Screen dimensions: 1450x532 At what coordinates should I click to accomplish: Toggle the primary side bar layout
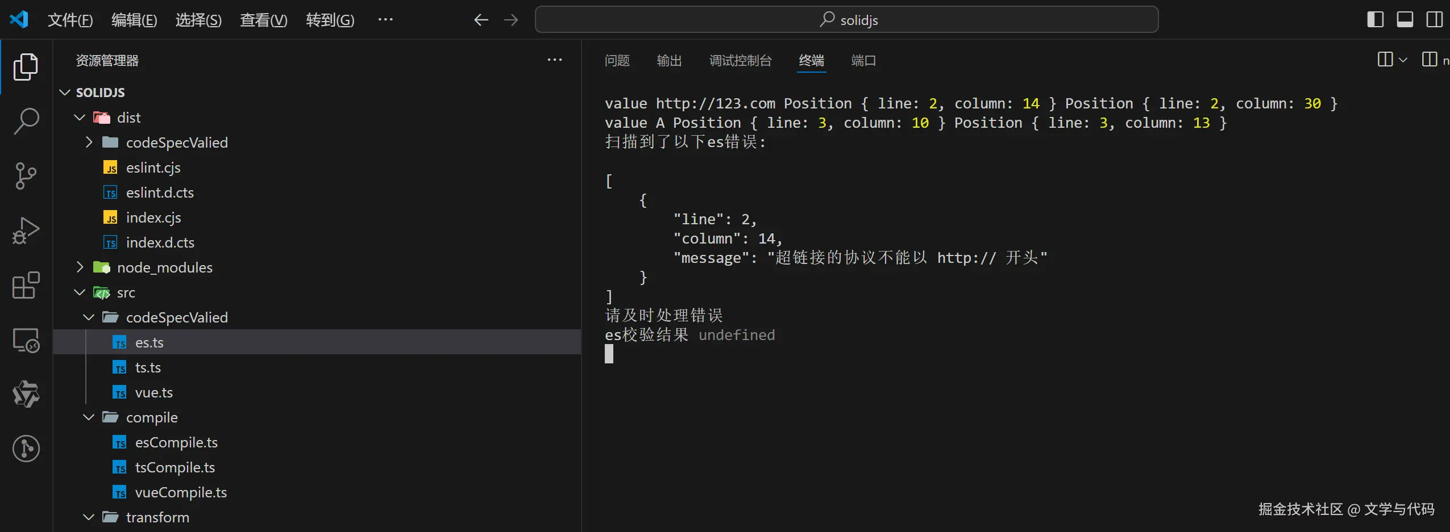pyautogui.click(x=1375, y=20)
